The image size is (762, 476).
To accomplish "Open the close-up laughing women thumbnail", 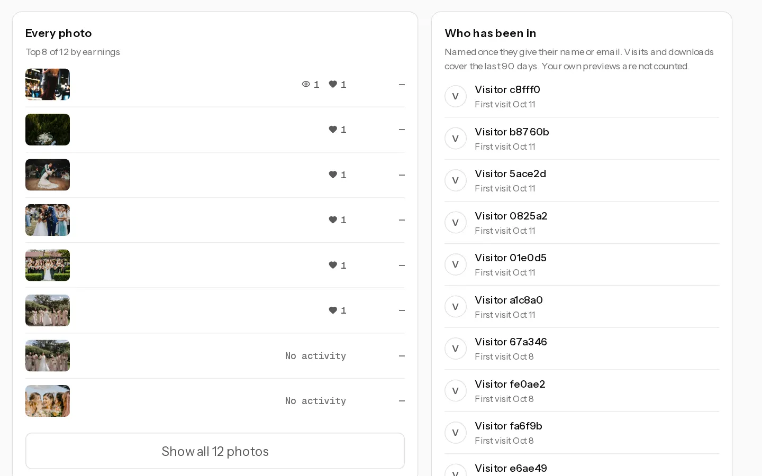I will (x=48, y=401).
